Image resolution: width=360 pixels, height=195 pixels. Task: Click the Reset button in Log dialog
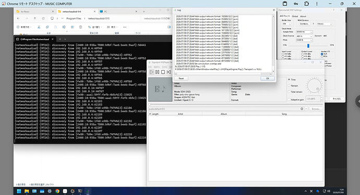pos(181,78)
